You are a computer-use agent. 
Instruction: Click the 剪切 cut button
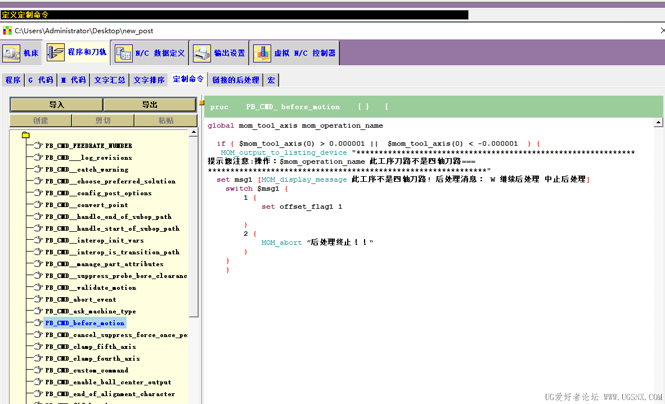click(103, 120)
